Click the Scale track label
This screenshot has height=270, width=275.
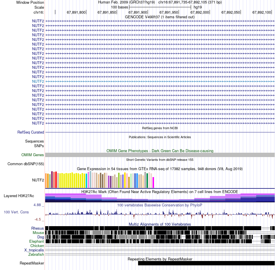coord(39,7)
